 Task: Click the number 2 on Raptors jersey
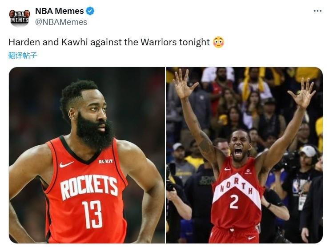tap(234, 202)
